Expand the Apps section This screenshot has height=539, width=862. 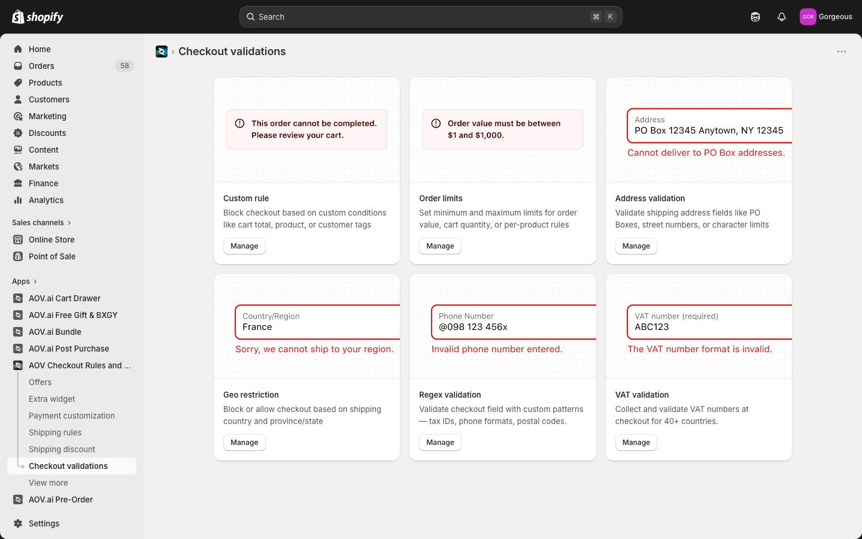coord(25,281)
